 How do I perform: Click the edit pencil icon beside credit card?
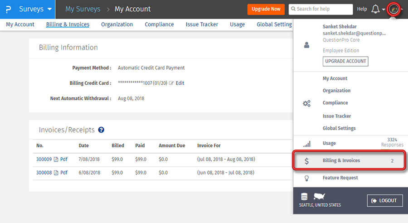pos(171,83)
